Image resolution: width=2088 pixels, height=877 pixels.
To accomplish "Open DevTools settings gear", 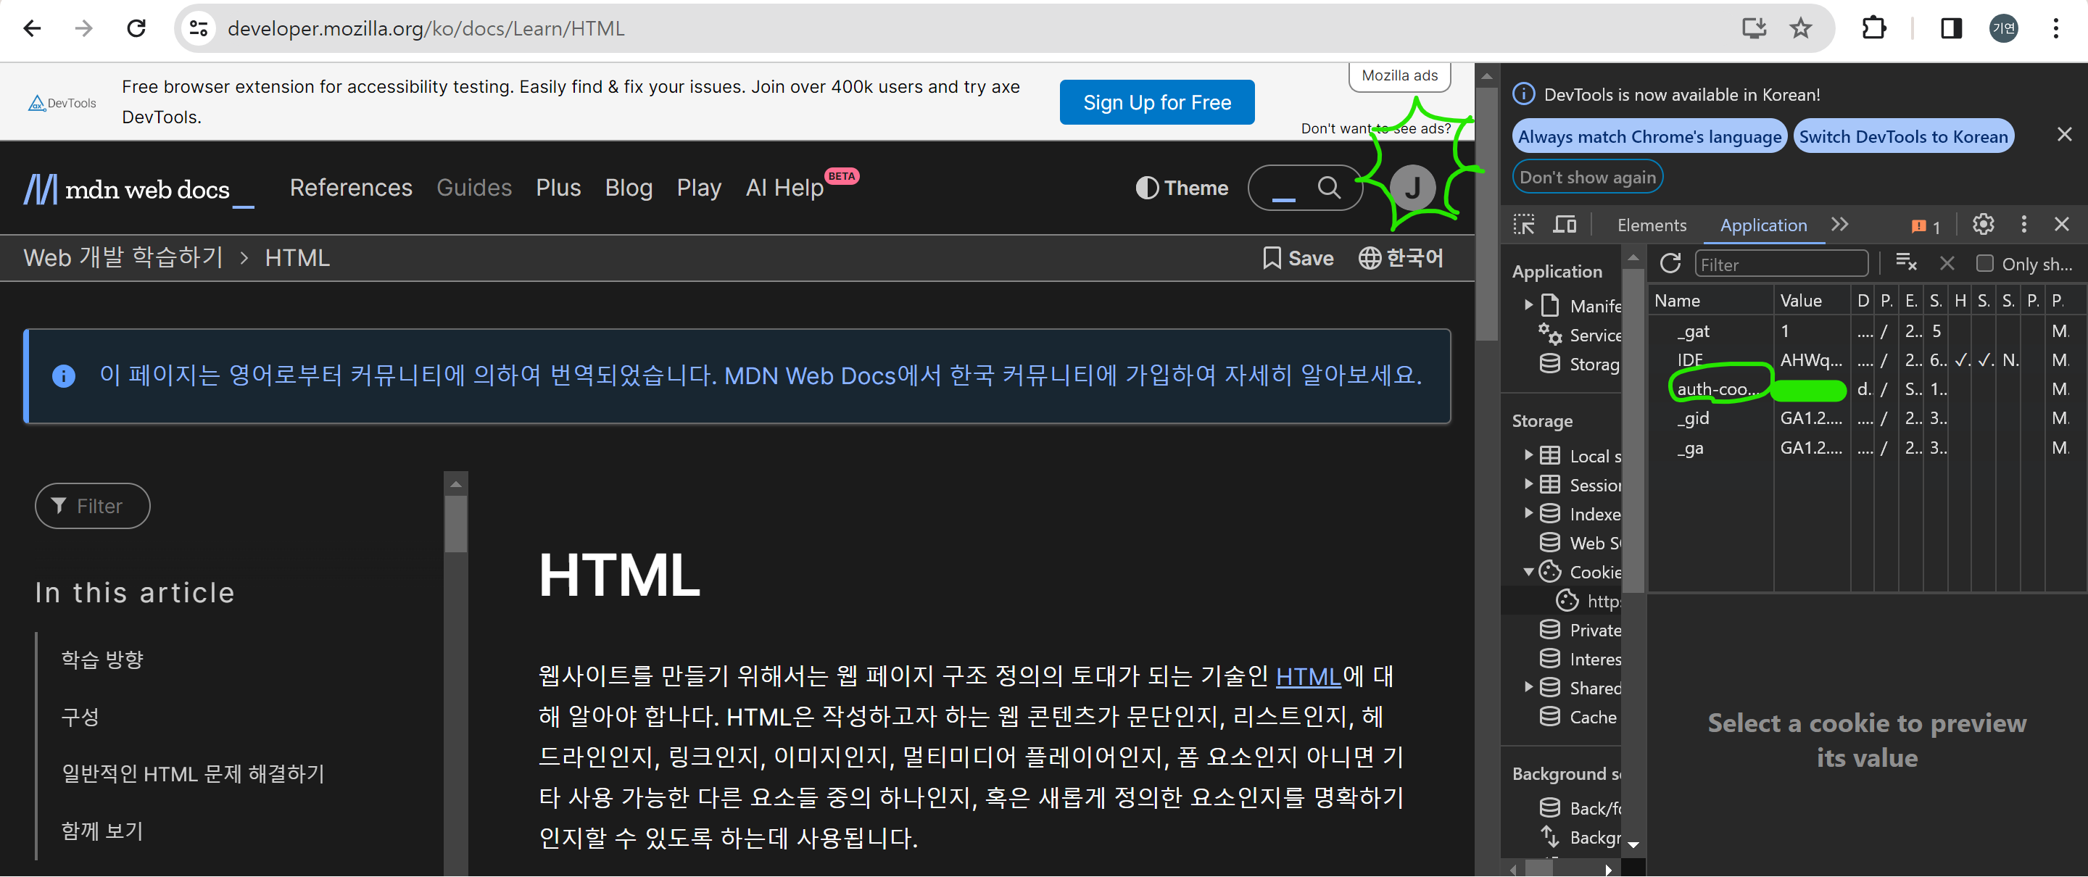I will pos(1983,225).
